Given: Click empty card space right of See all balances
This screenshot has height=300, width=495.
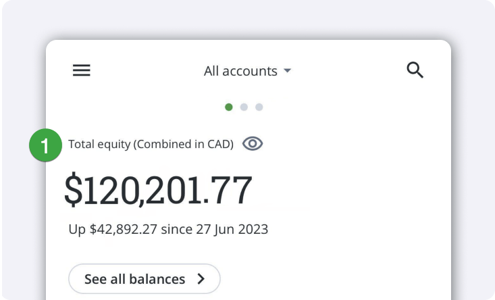Looking at the screenshot, I should (331, 279).
